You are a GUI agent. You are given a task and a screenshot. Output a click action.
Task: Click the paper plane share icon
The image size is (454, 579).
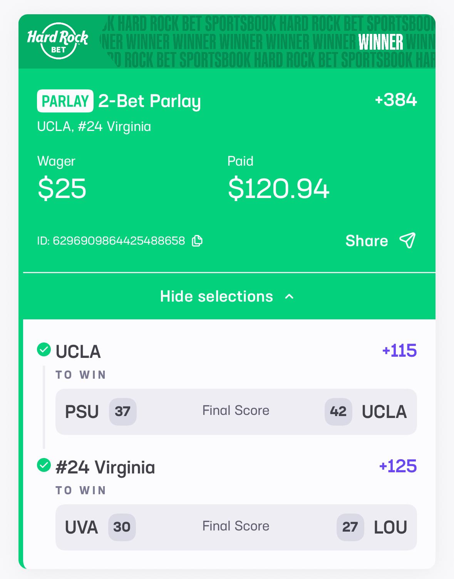[x=407, y=240]
